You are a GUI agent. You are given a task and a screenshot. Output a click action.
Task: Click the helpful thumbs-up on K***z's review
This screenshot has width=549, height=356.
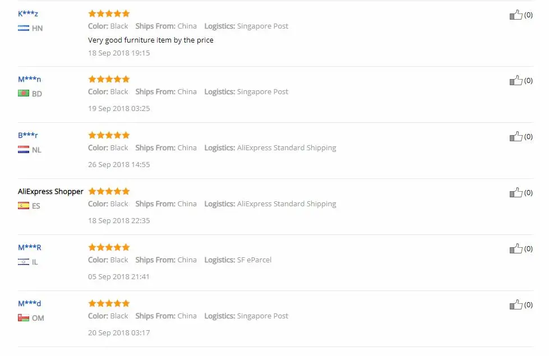[x=516, y=15]
